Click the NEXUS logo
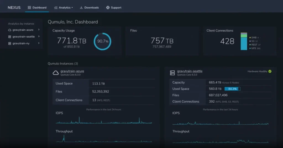This screenshot has height=148, width=283. [14, 7]
